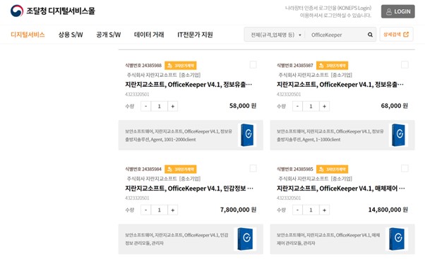Increase quantity for the 58,000 원 item
The width and height of the screenshot is (425, 259).
pyautogui.click(x=173, y=106)
